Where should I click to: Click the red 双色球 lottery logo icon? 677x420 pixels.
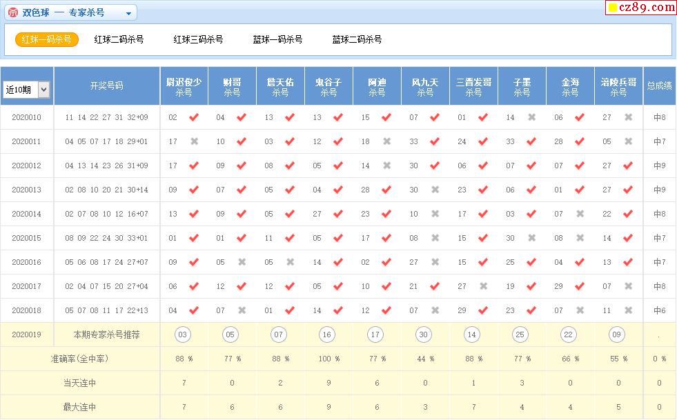[12, 12]
